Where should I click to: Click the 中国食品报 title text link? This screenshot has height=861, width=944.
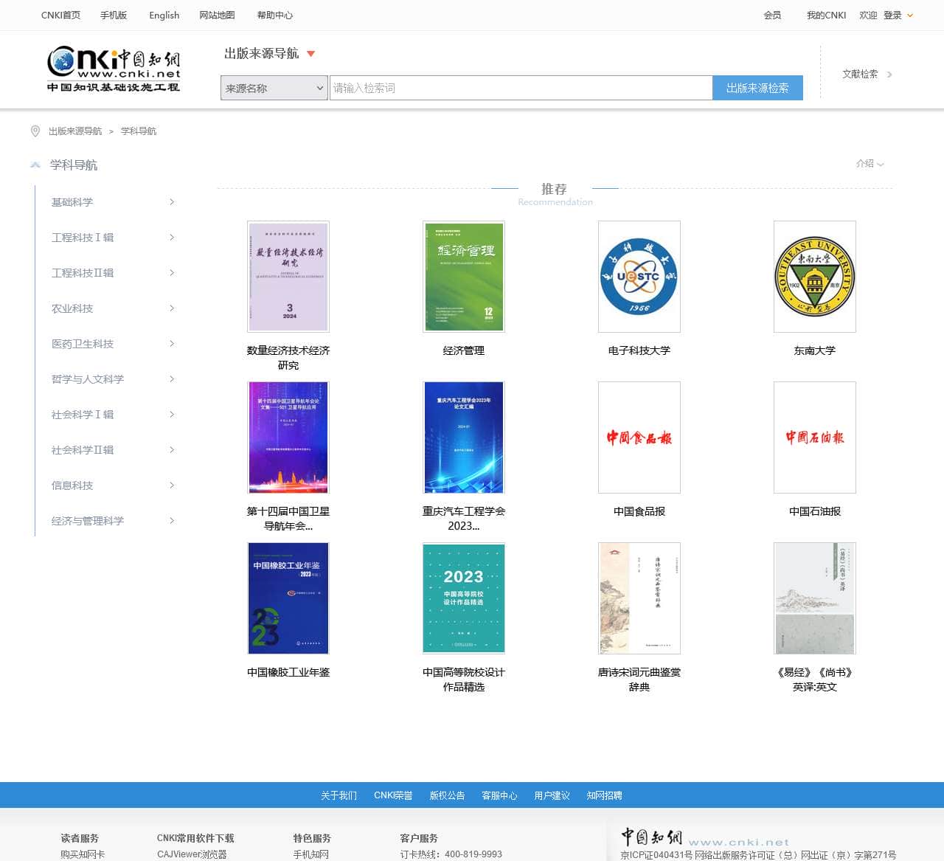639,511
